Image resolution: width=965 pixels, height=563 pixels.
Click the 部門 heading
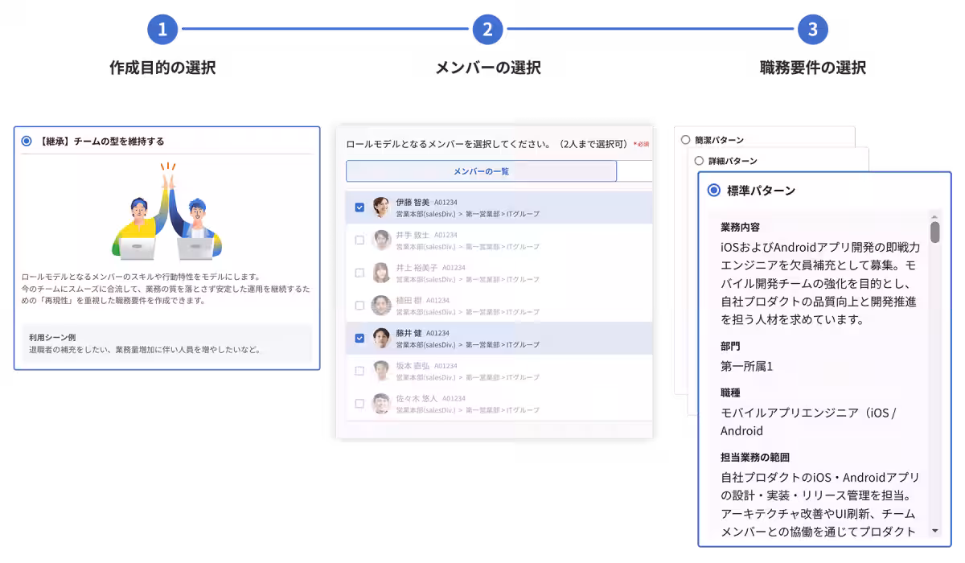pos(730,346)
